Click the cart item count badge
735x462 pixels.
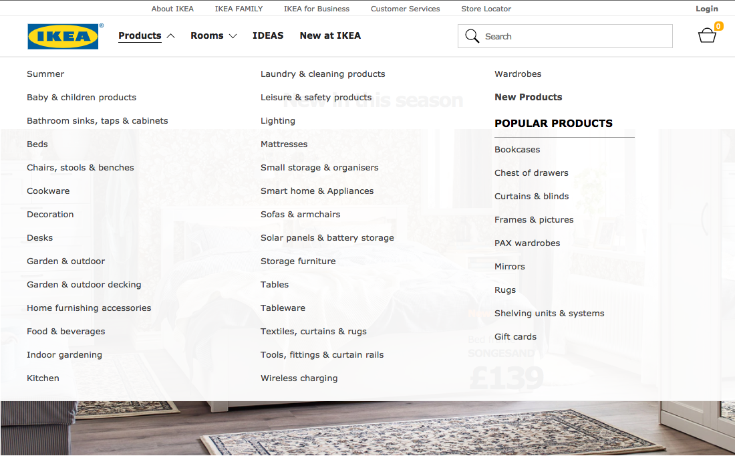(x=719, y=27)
